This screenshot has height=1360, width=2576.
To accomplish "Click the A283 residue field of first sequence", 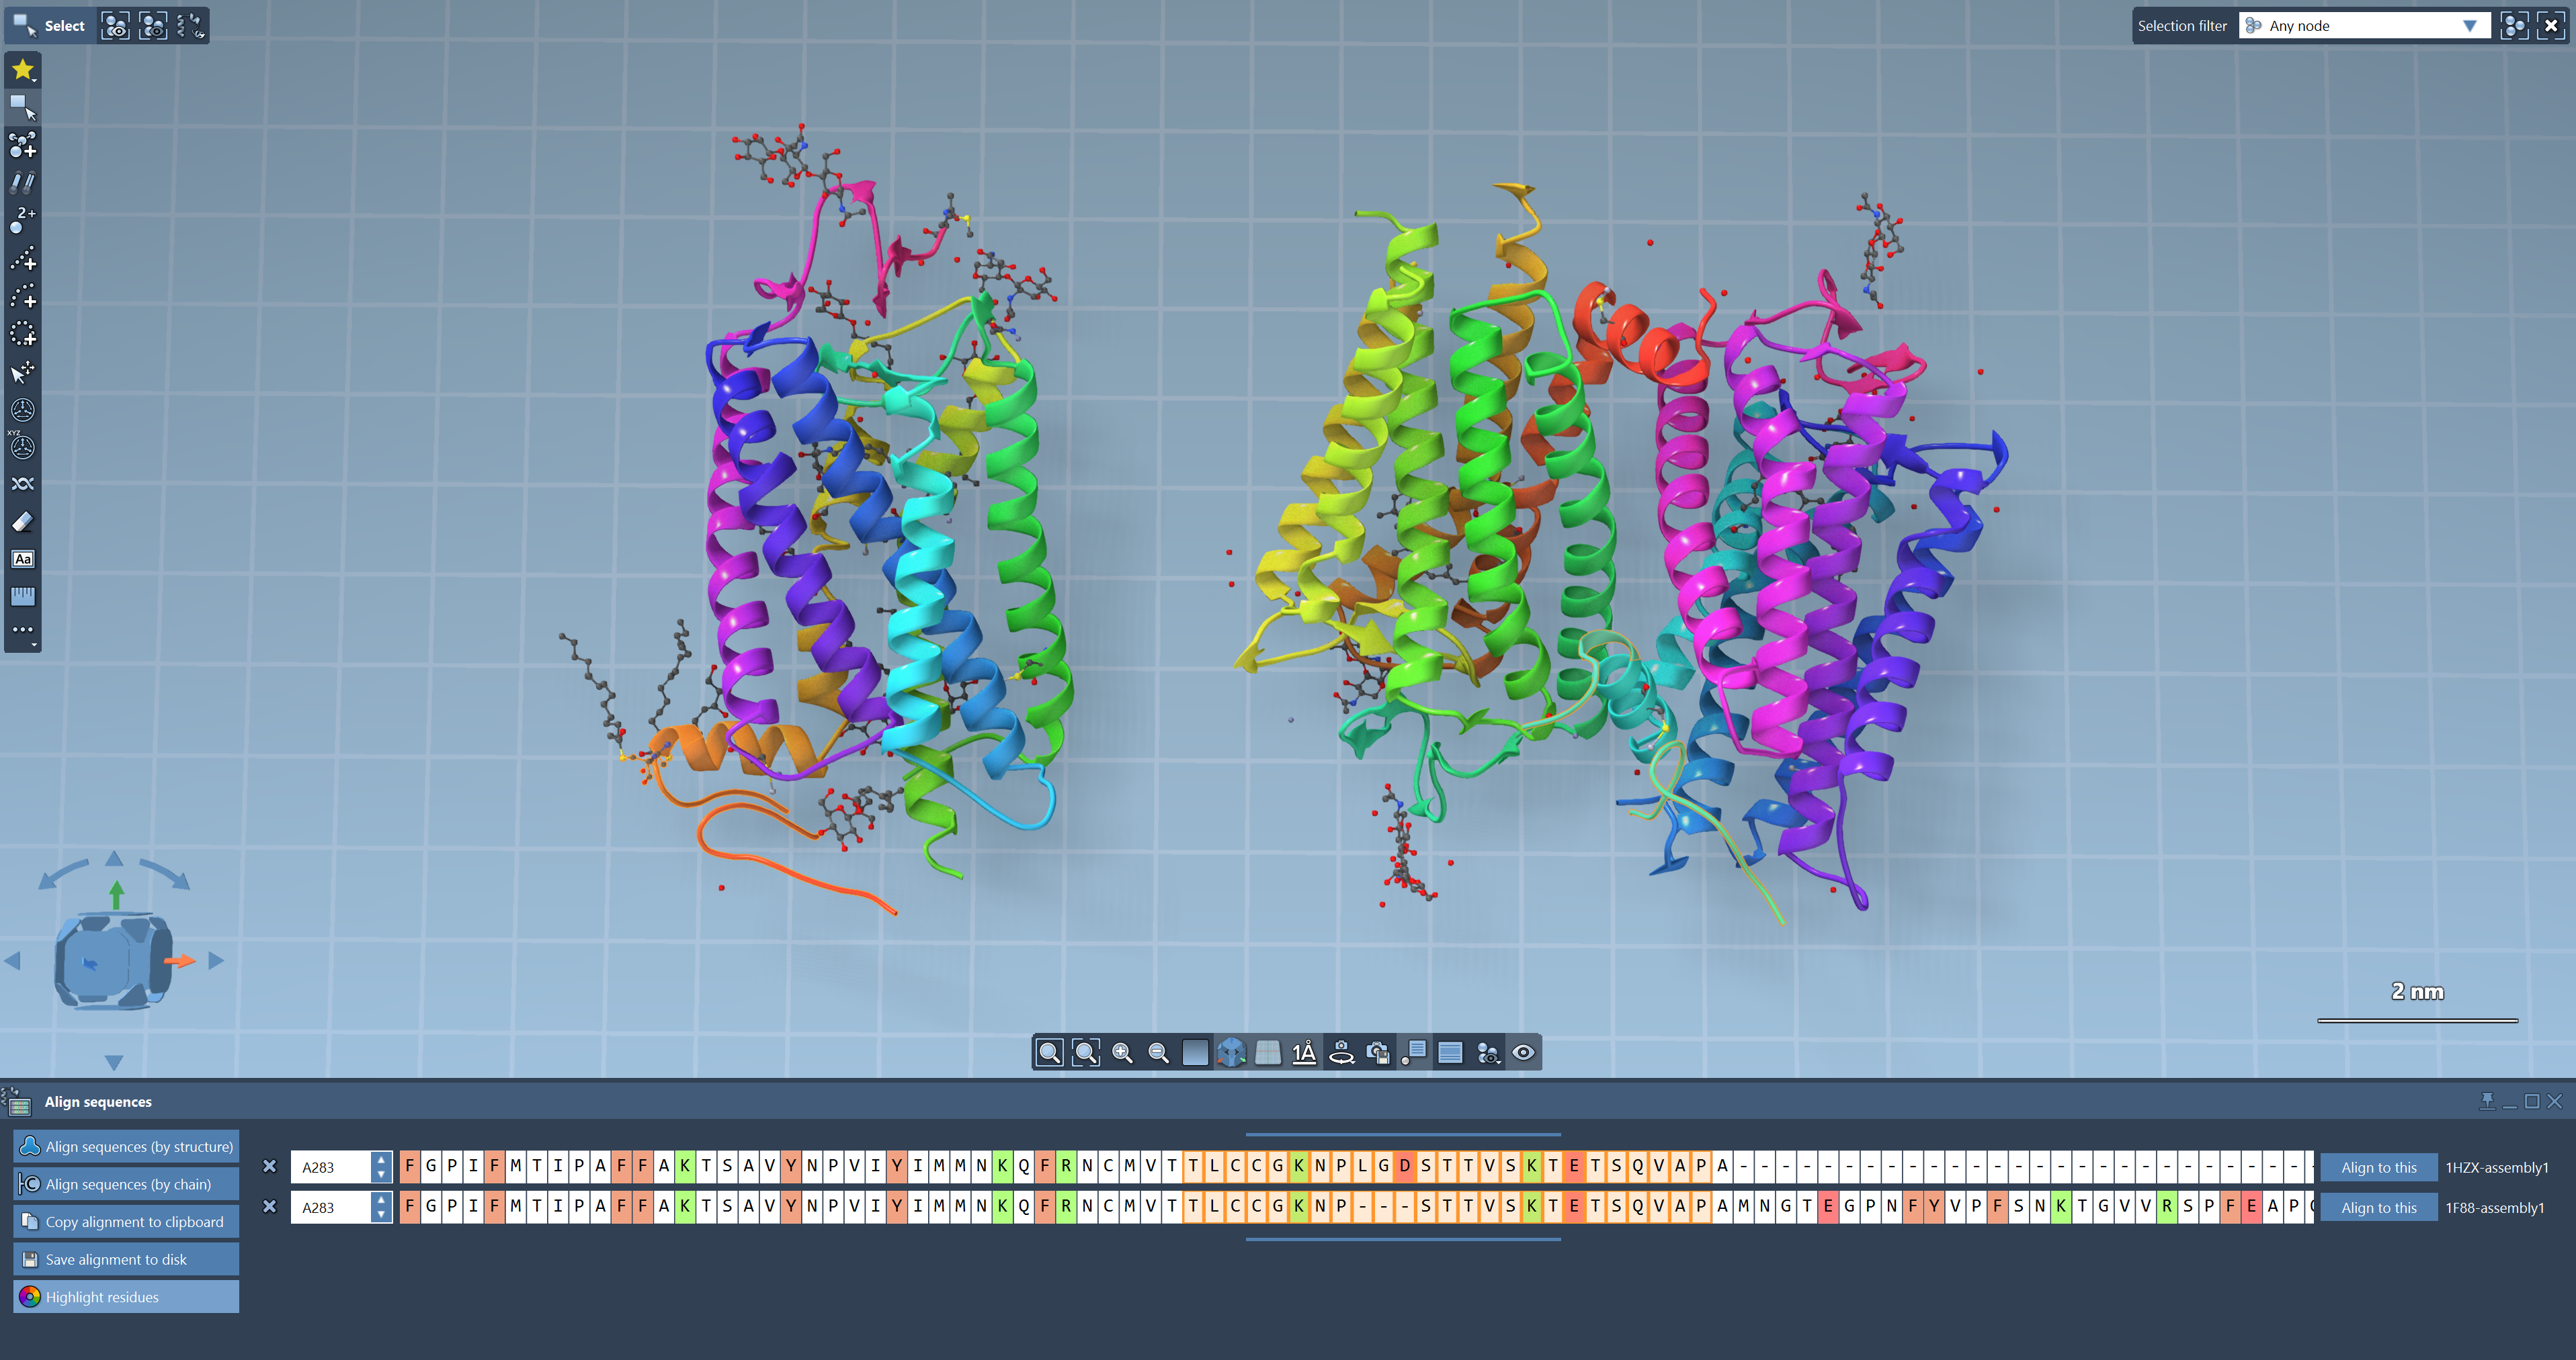I will click(330, 1167).
